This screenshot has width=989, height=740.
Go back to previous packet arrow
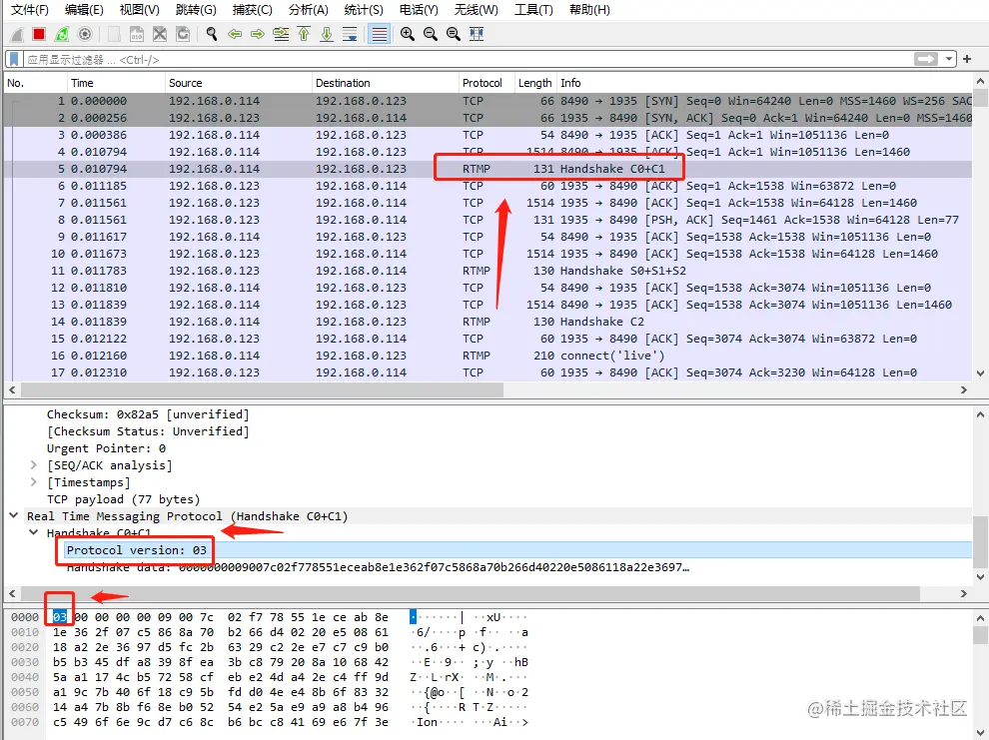pyautogui.click(x=235, y=34)
